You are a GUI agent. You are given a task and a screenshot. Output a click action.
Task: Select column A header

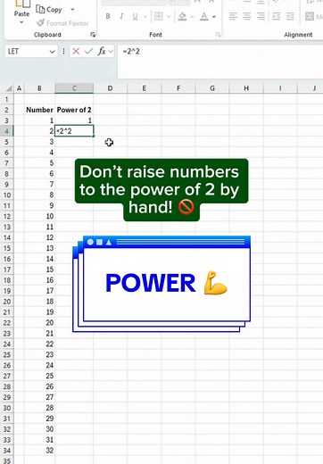[x=20, y=88]
